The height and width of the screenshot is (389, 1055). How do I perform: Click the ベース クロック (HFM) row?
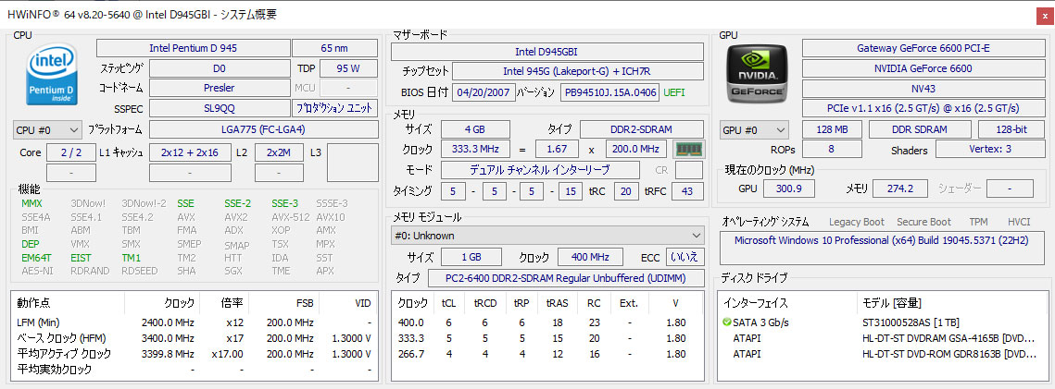pyautogui.click(x=194, y=338)
